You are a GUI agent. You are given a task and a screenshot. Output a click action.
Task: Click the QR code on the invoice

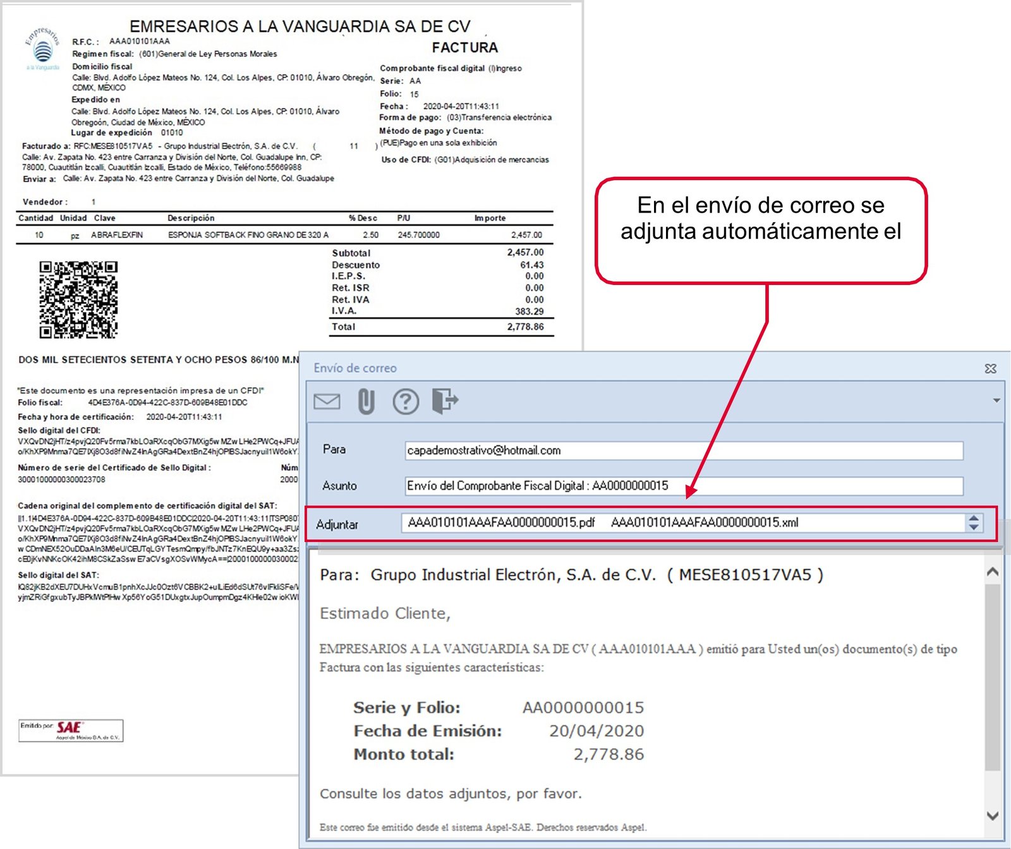pyautogui.click(x=78, y=299)
